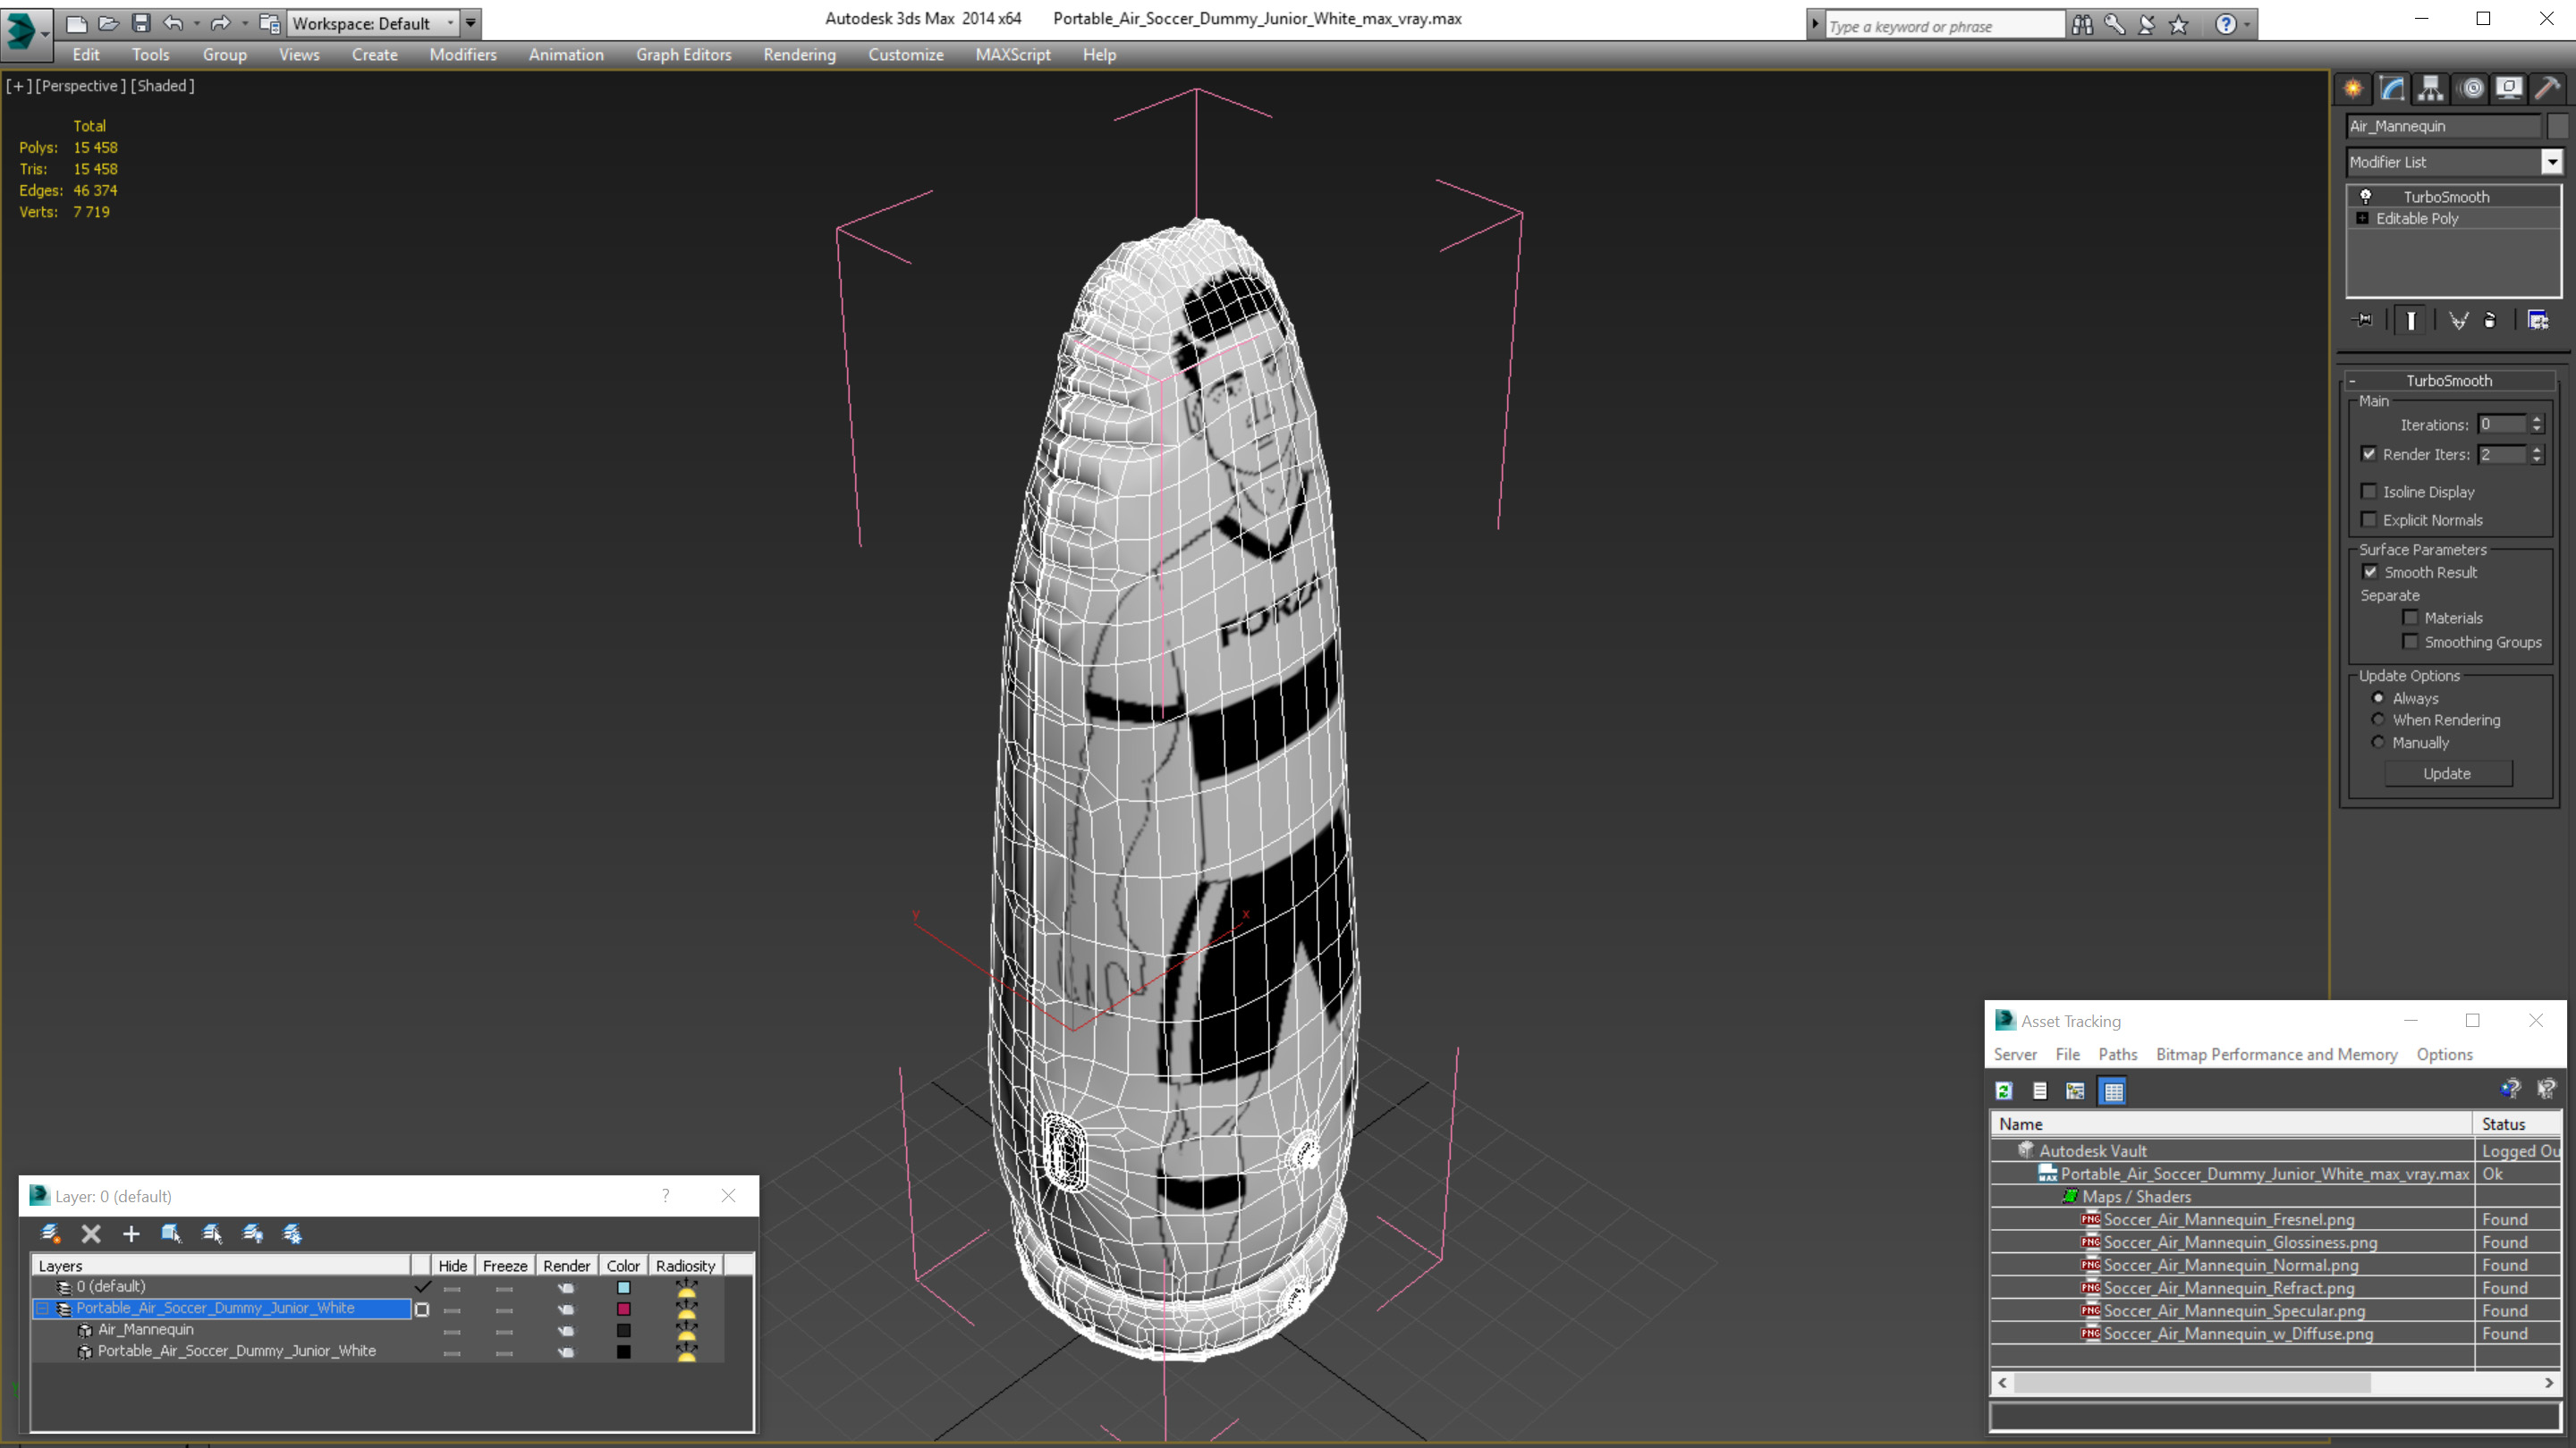Open the Display command panel tab
The height and width of the screenshot is (1448, 2576).
point(2509,88)
